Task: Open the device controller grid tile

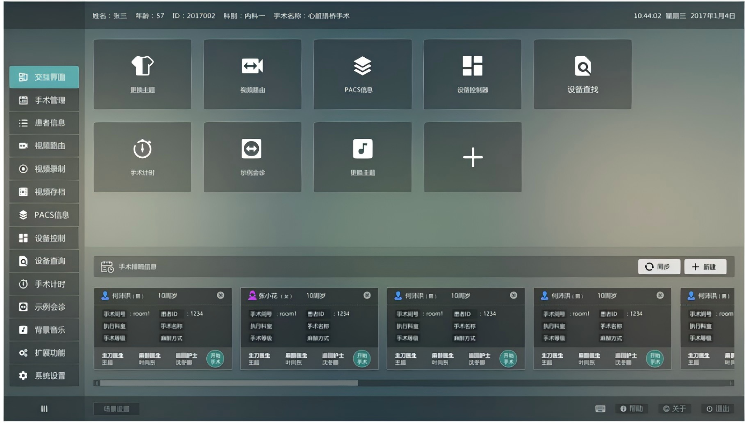Action: [x=472, y=74]
